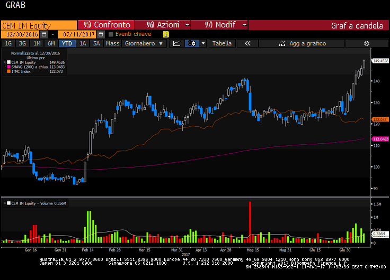The height and width of the screenshot is (280, 390).
Task: Select the Mass time range button
Action: pos(112,43)
